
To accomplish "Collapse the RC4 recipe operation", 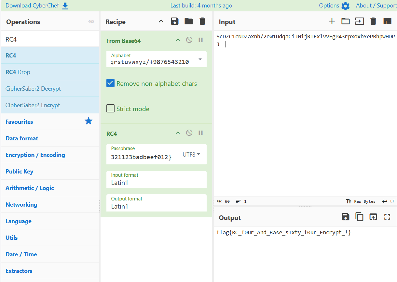I will click(x=178, y=133).
